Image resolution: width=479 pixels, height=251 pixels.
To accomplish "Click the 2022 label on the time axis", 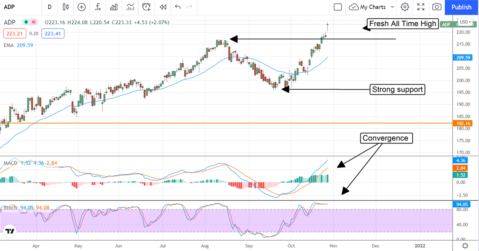I will click(x=420, y=245).
